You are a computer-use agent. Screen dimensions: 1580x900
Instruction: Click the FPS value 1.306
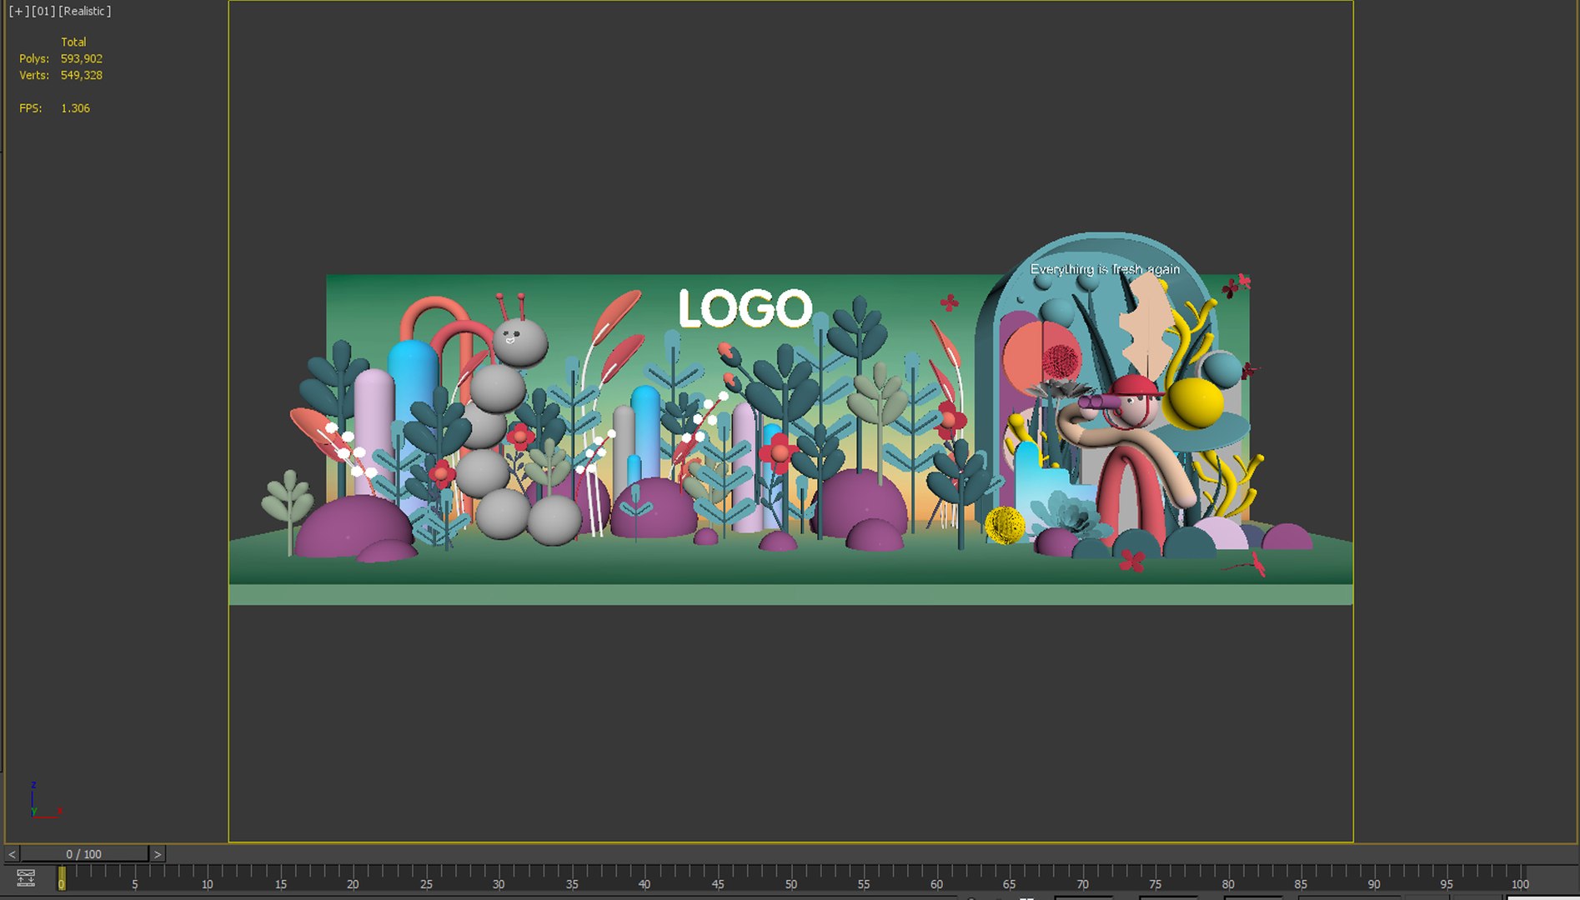[75, 108]
